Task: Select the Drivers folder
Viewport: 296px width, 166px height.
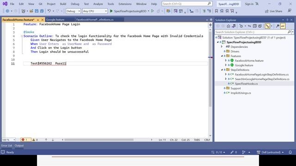Action: [234, 51]
